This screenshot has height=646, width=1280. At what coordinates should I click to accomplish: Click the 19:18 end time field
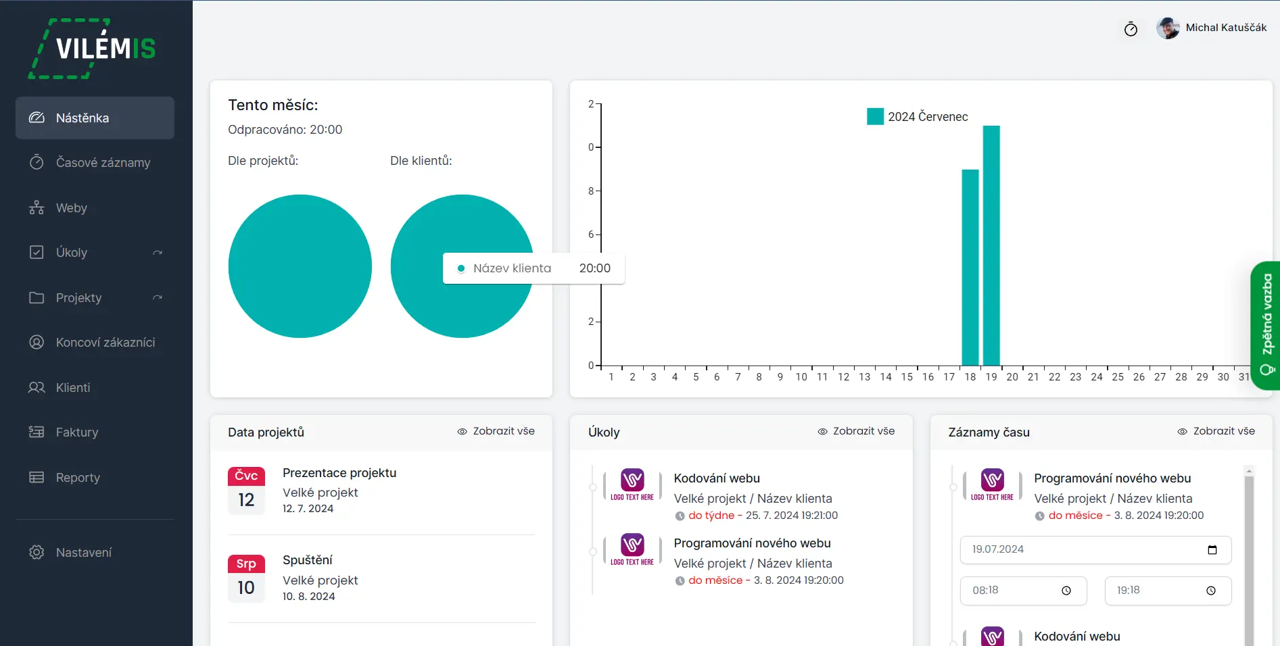[1168, 591]
